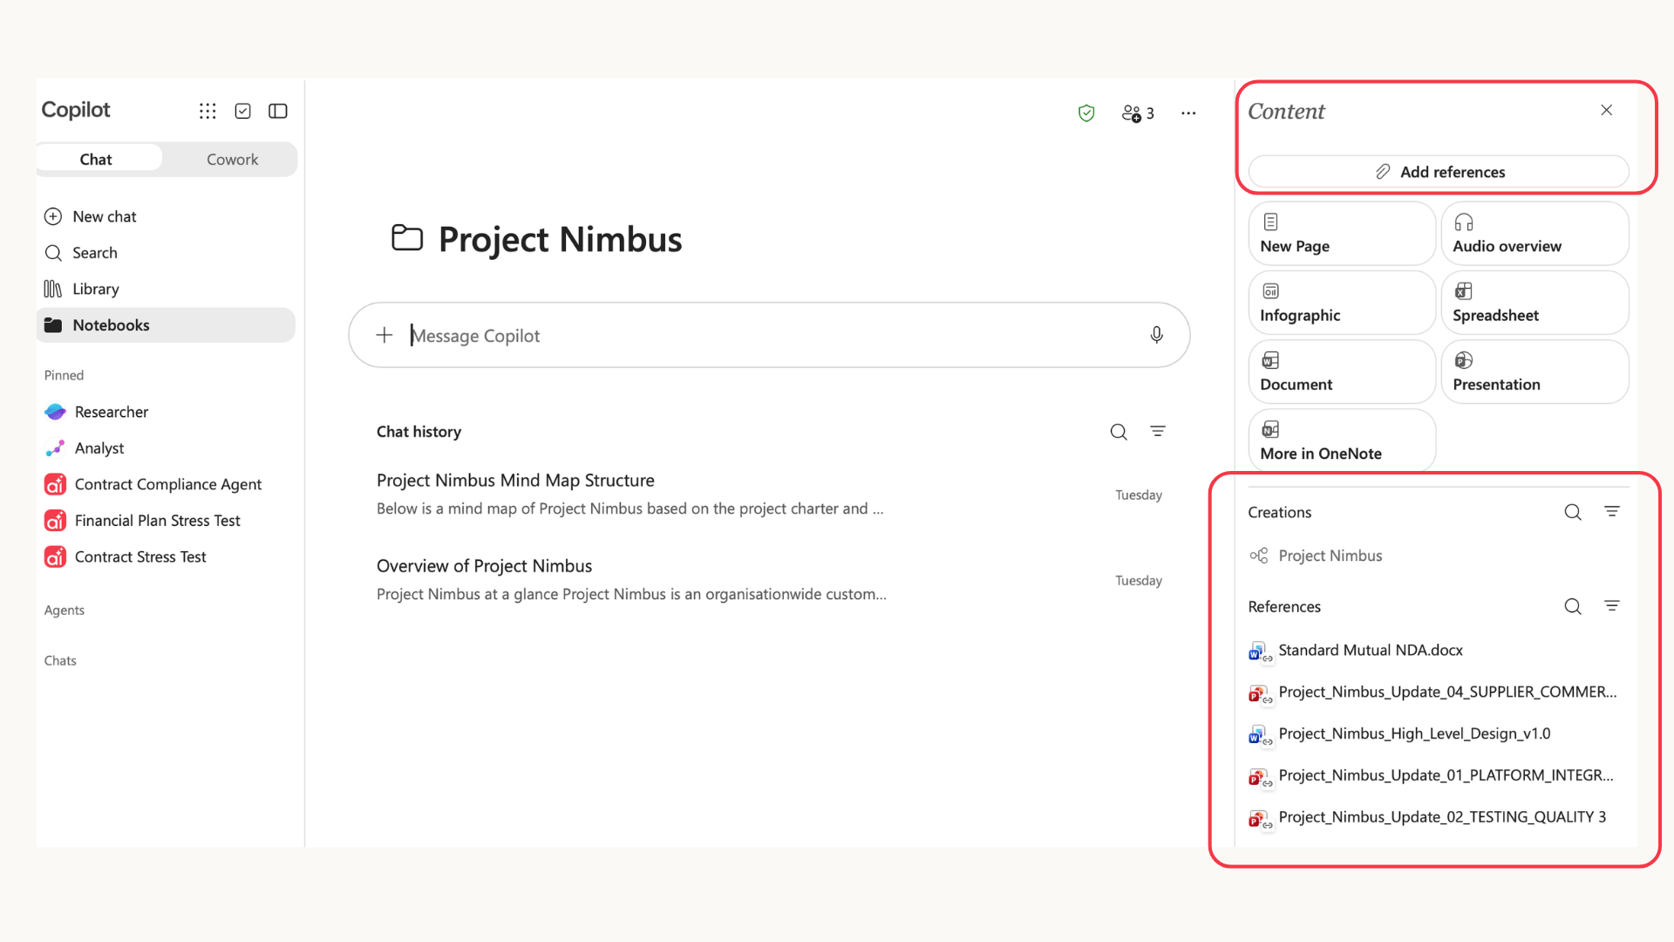Switch to the Chat tab
This screenshot has height=942, width=1674.
click(99, 159)
